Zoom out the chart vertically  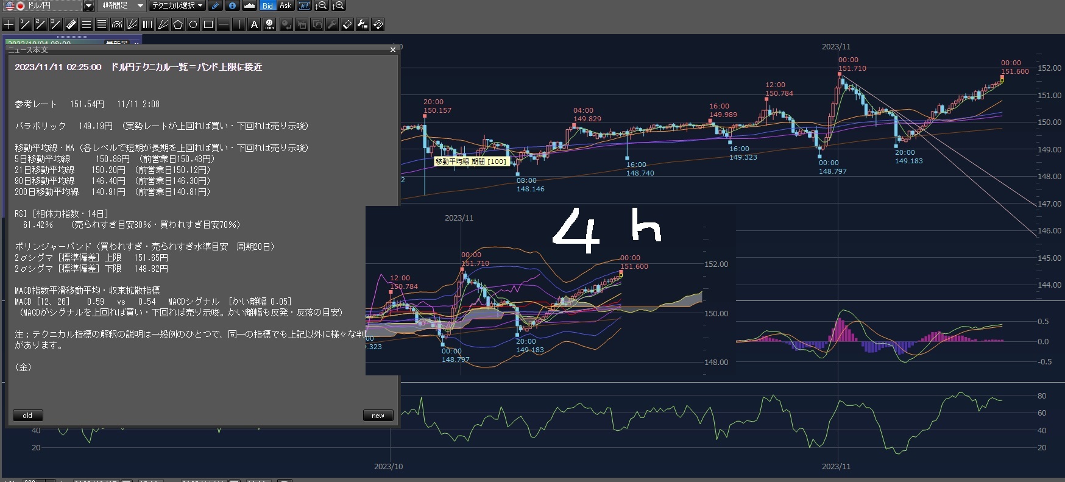tap(321, 5)
